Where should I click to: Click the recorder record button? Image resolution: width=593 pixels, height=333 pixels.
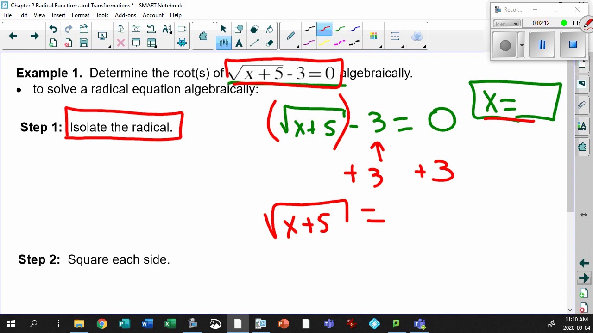pyautogui.click(x=505, y=45)
